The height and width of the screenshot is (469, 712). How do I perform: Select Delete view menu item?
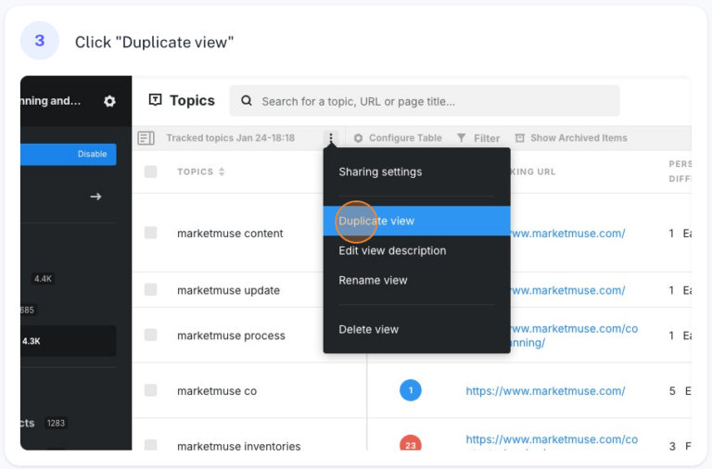point(416,329)
